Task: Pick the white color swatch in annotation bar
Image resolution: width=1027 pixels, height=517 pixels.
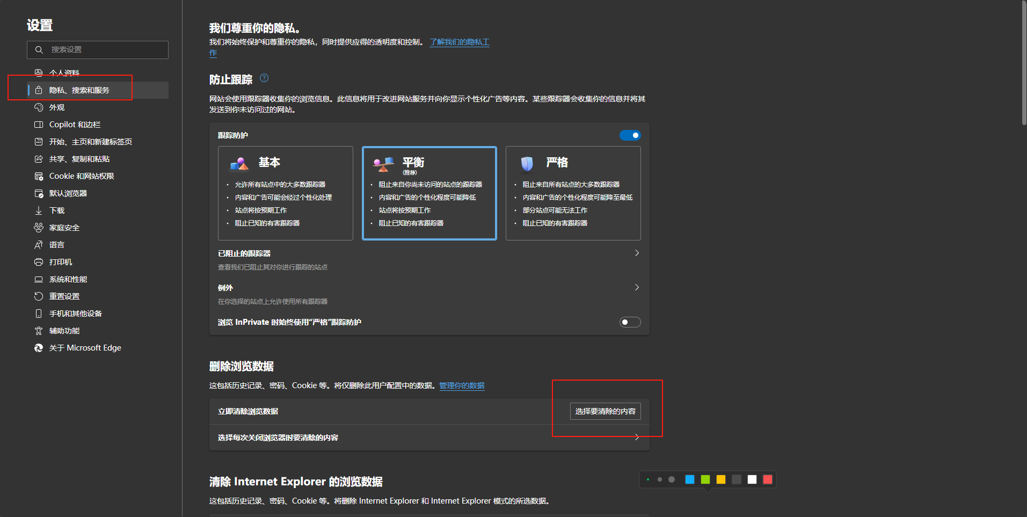Action: 752,479
